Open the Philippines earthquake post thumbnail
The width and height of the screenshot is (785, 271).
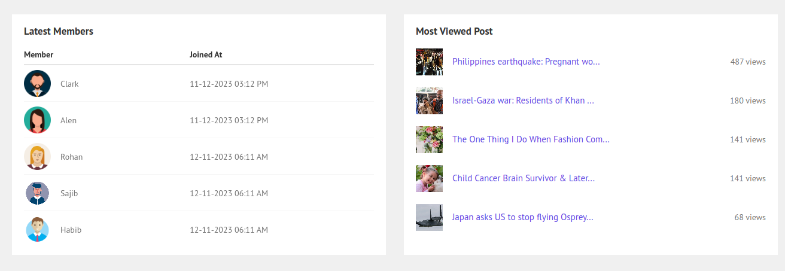coord(429,62)
